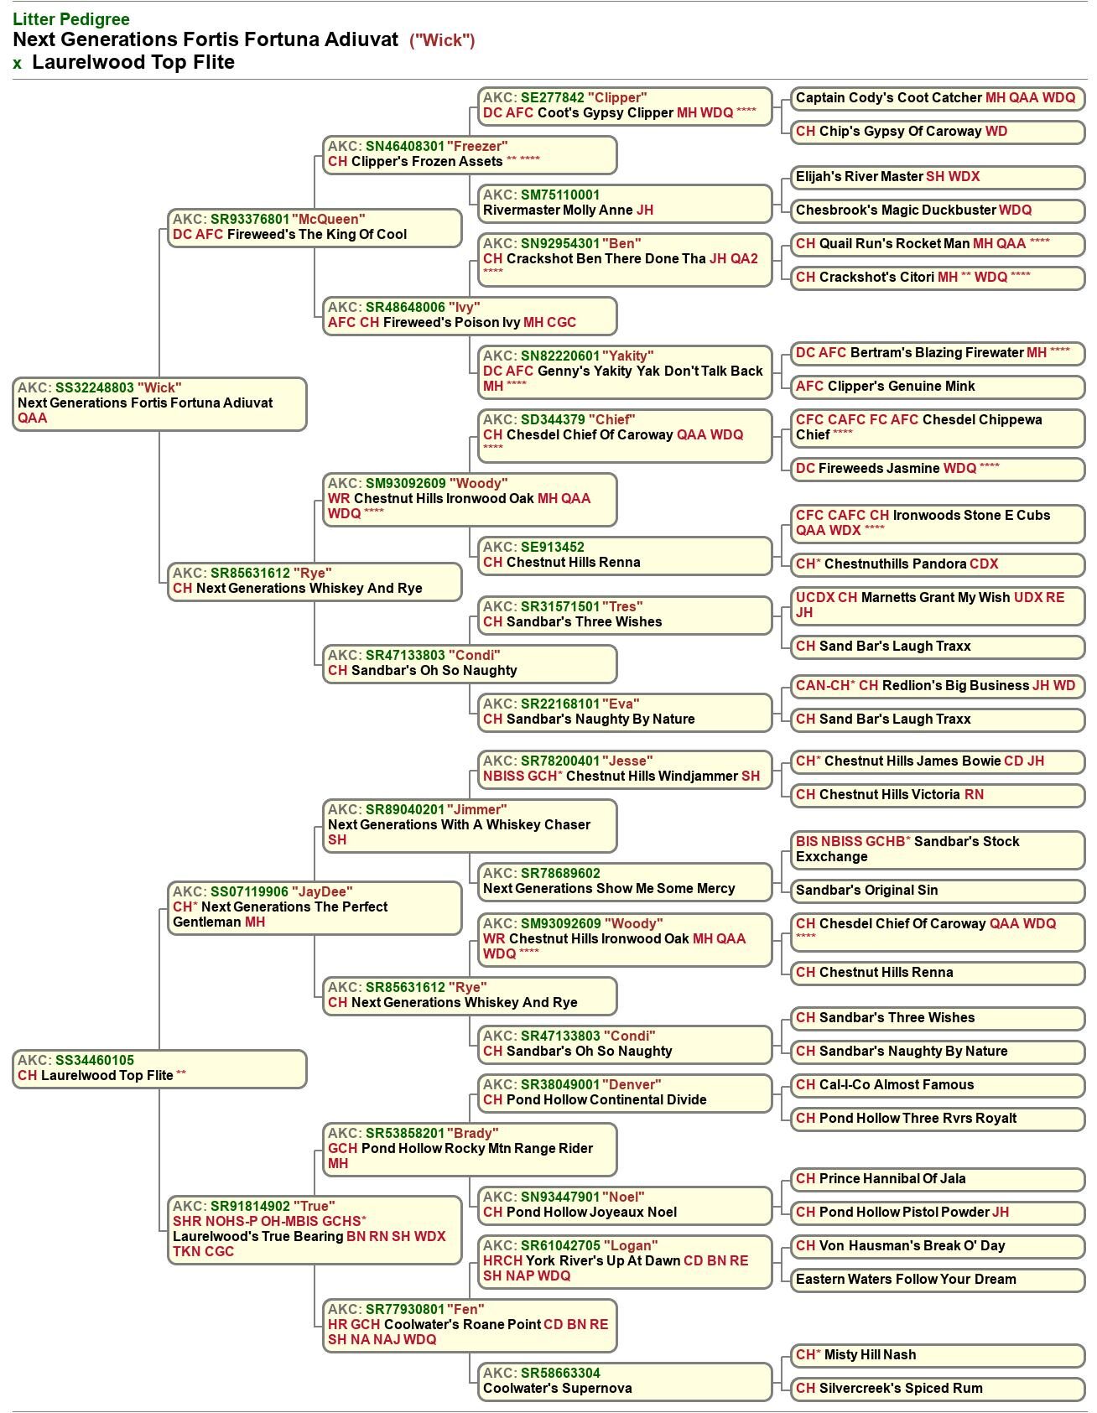This screenshot has width=1097, height=1413.
Task: Click "Freezer" Clipper's Frozen Assets box
Action: pos(470,154)
